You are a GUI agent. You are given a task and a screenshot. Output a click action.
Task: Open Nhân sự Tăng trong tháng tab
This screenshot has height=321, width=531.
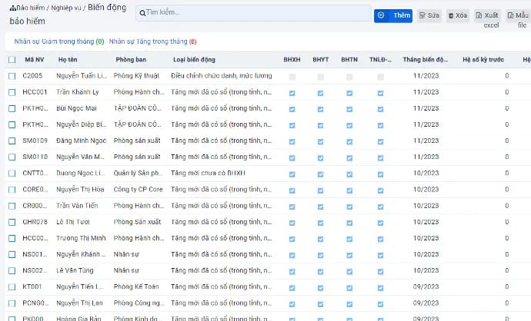152,41
